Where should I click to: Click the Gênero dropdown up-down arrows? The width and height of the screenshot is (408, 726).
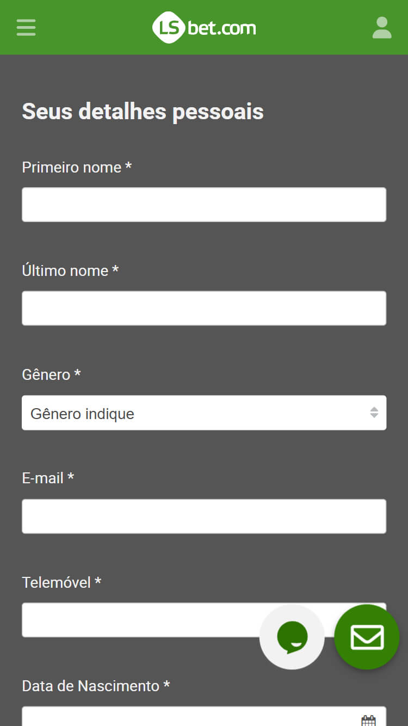coord(374,413)
